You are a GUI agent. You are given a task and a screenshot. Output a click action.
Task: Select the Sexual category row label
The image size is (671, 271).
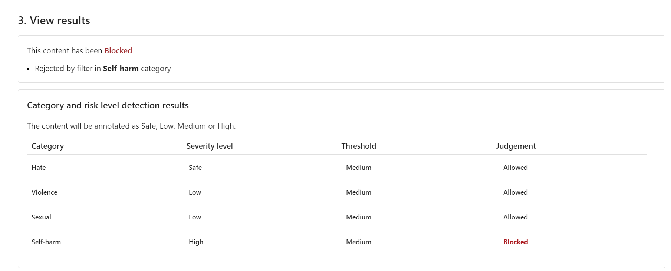tap(41, 217)
